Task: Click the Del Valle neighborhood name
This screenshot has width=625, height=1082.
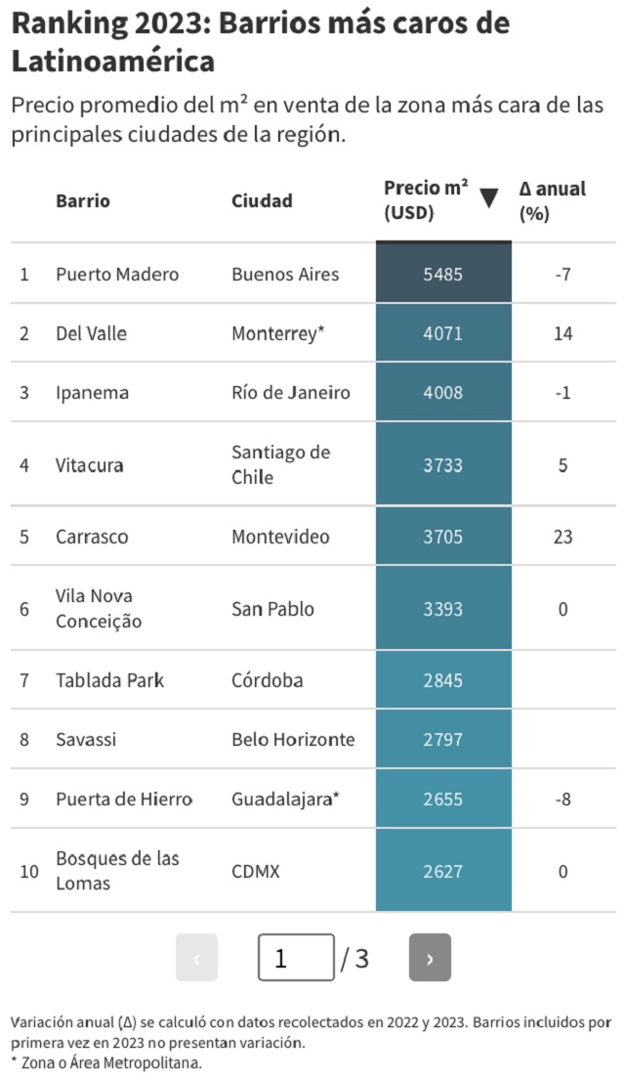Action: (x=91, y=333)
